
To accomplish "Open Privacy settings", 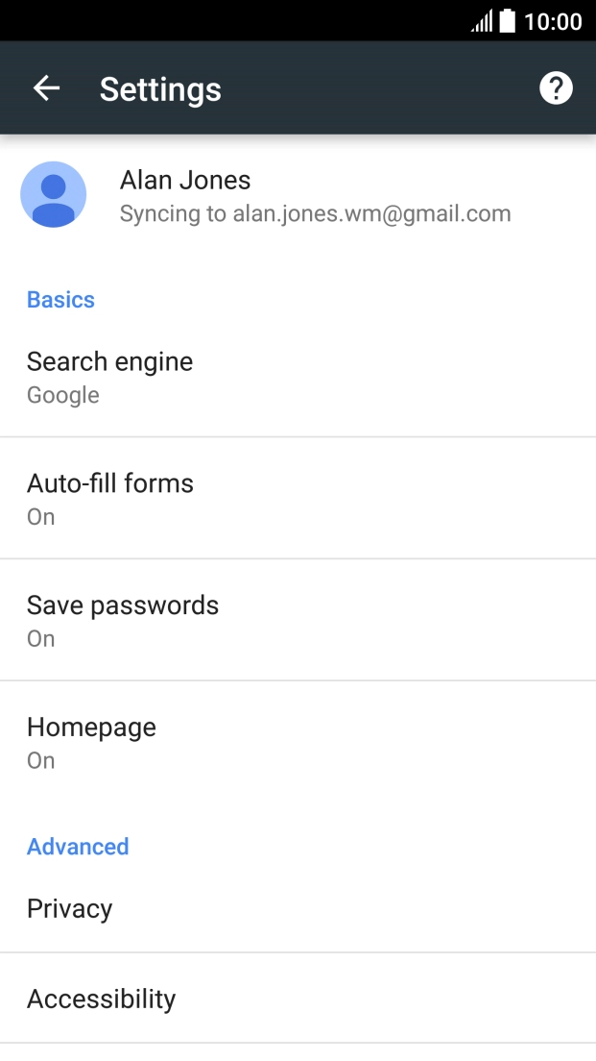I will click(x=70, y=909).
